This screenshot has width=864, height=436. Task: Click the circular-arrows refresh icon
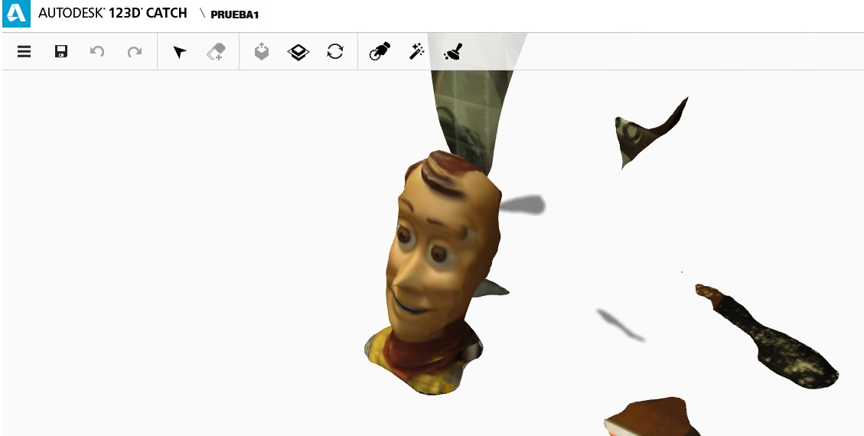click(x=335, y=52)
